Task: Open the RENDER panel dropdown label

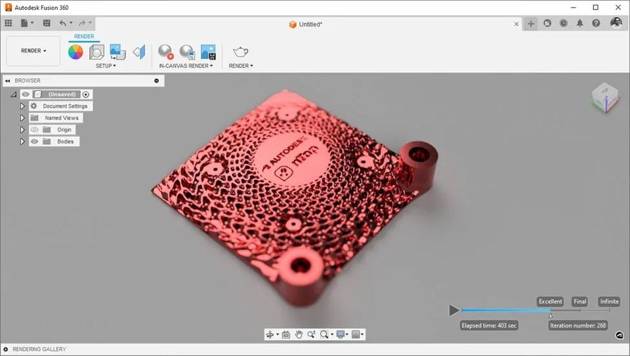Action: 241,66
